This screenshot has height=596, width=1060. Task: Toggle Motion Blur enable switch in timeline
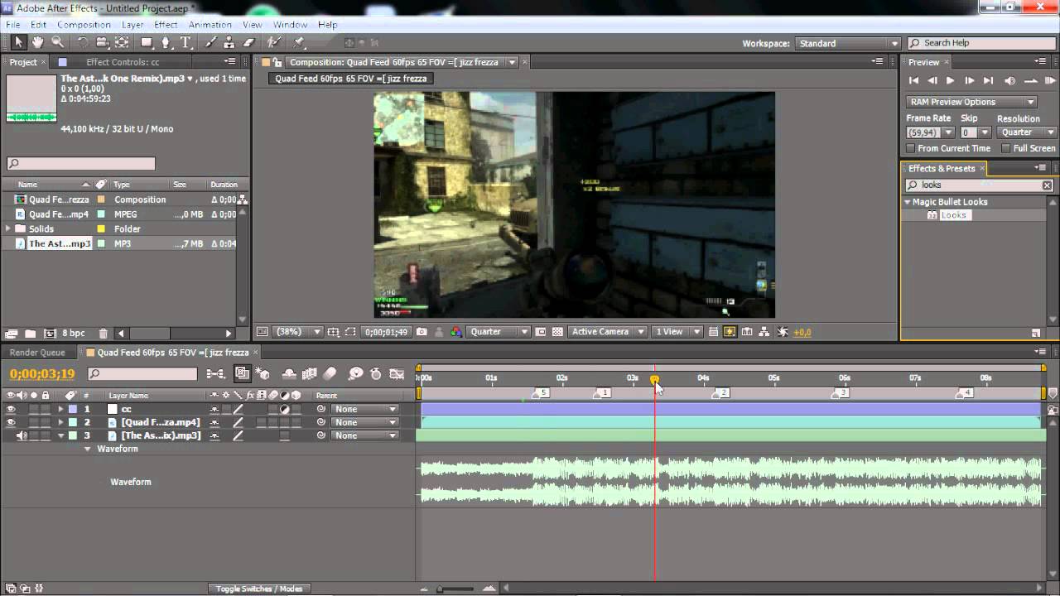[330, 374]
